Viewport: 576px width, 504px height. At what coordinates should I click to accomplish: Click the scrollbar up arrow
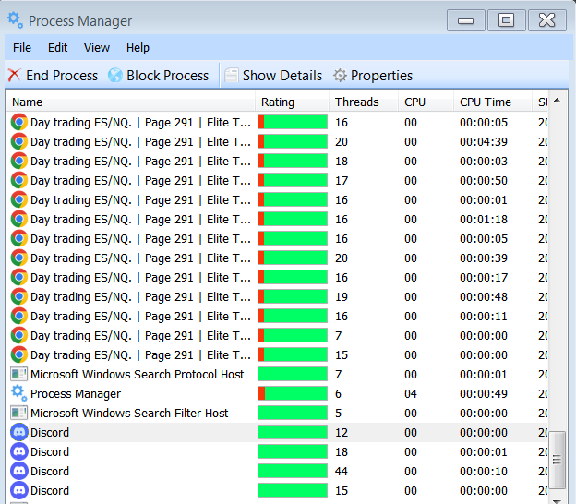click(557, 101)
